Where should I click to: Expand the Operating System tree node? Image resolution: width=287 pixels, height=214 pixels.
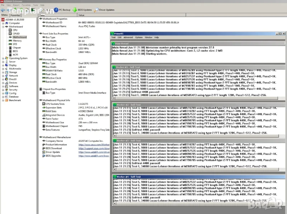point(3,58)
